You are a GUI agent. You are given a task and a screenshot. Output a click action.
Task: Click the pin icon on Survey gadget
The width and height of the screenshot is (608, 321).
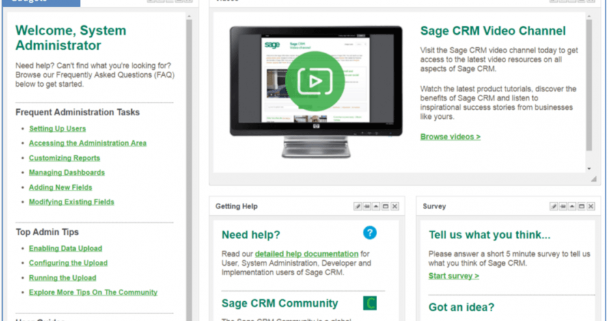point(563,206)
